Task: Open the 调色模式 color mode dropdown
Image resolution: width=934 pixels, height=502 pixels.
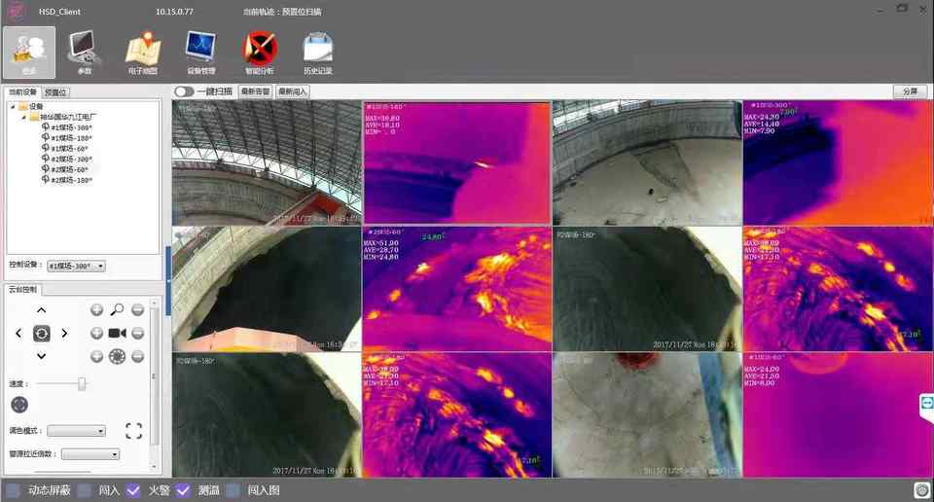Action: 77,431
